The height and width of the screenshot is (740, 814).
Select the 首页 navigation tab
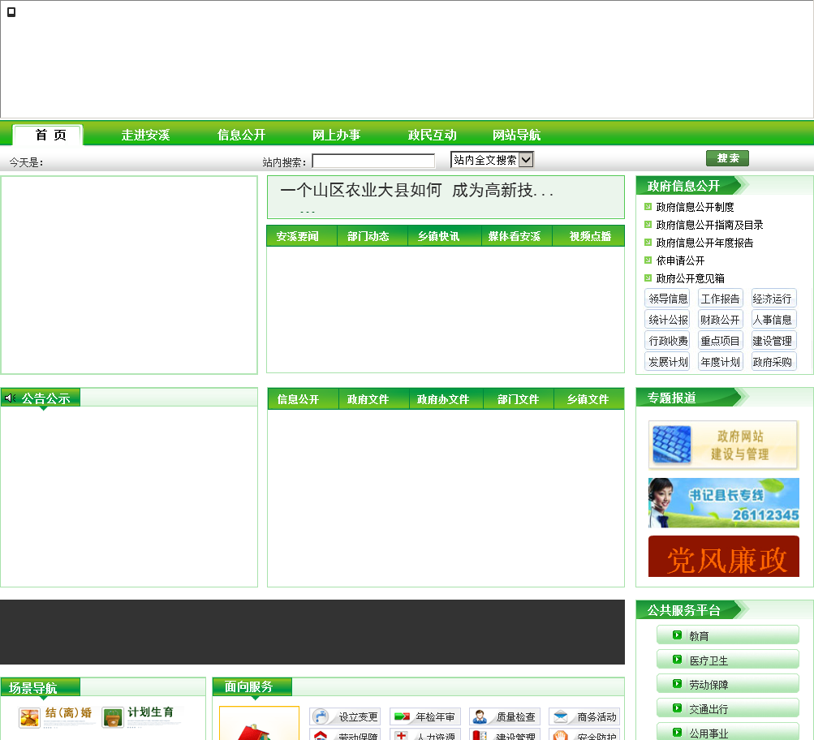point(48,135)
